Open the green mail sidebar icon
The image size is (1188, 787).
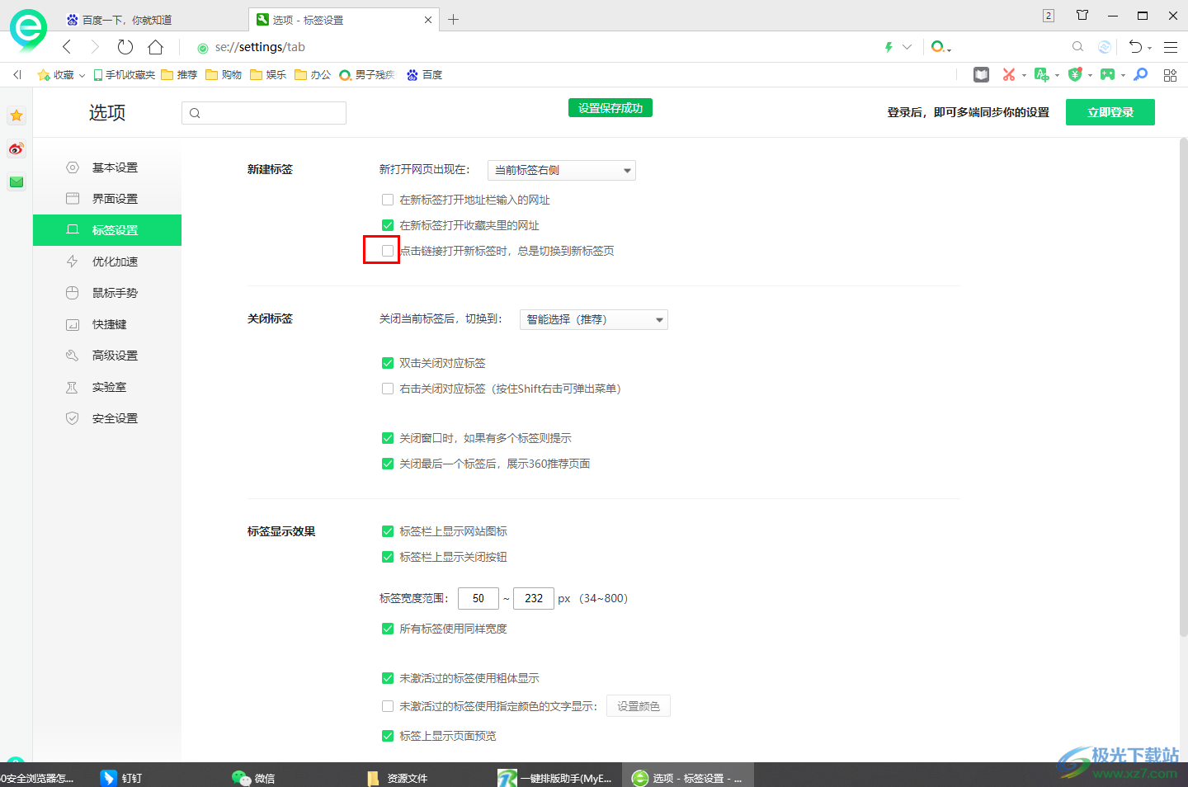[x=16, y=181]
